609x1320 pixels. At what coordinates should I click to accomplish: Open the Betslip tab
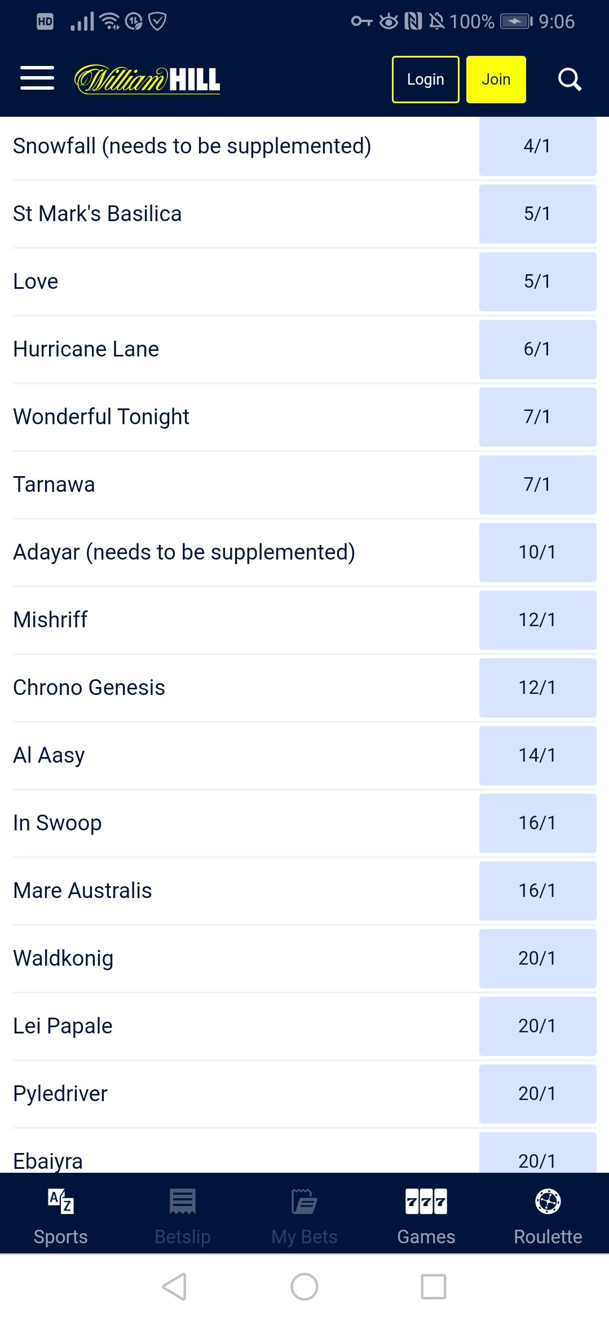pos(183,1215)
